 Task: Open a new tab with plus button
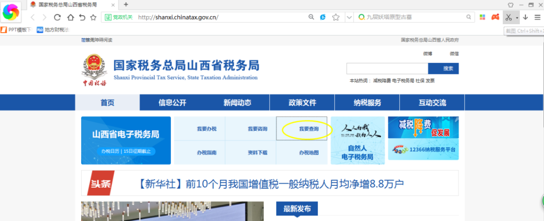126,5
